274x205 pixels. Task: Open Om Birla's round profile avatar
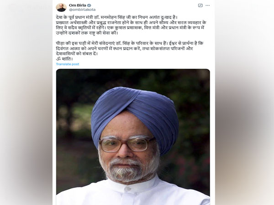click(61, 7)
